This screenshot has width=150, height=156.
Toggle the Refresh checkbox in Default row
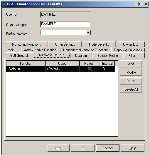pyautogui.click(x=90, y=69)
